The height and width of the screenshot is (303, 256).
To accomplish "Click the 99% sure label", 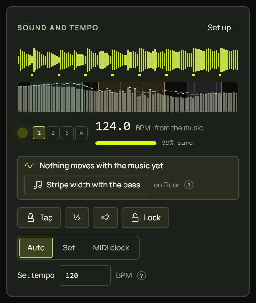I will click(177, 143).
